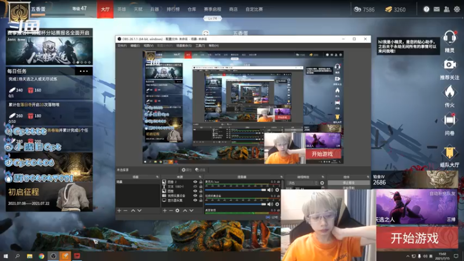The image size is (464, 261).
Task: Open OBS 视图(V) menu
Action: coord(148,46)
